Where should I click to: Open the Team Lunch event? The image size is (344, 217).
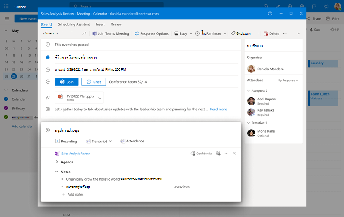pos(323,99)
